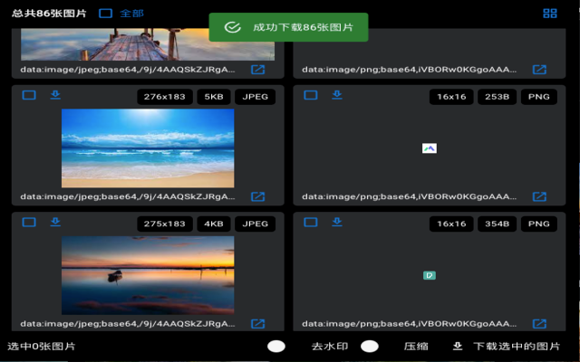Select the 276x183 beach image checkbox
Screen dimensions: 580x362
[x=29, y=95]
